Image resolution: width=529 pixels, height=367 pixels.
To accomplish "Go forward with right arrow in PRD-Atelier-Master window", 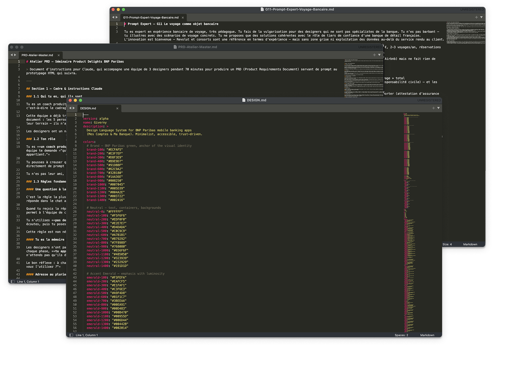I will coord(15,55).
